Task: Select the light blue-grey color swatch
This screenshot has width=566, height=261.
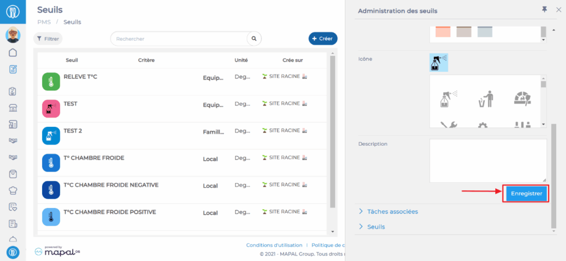Action: (485, 31)
